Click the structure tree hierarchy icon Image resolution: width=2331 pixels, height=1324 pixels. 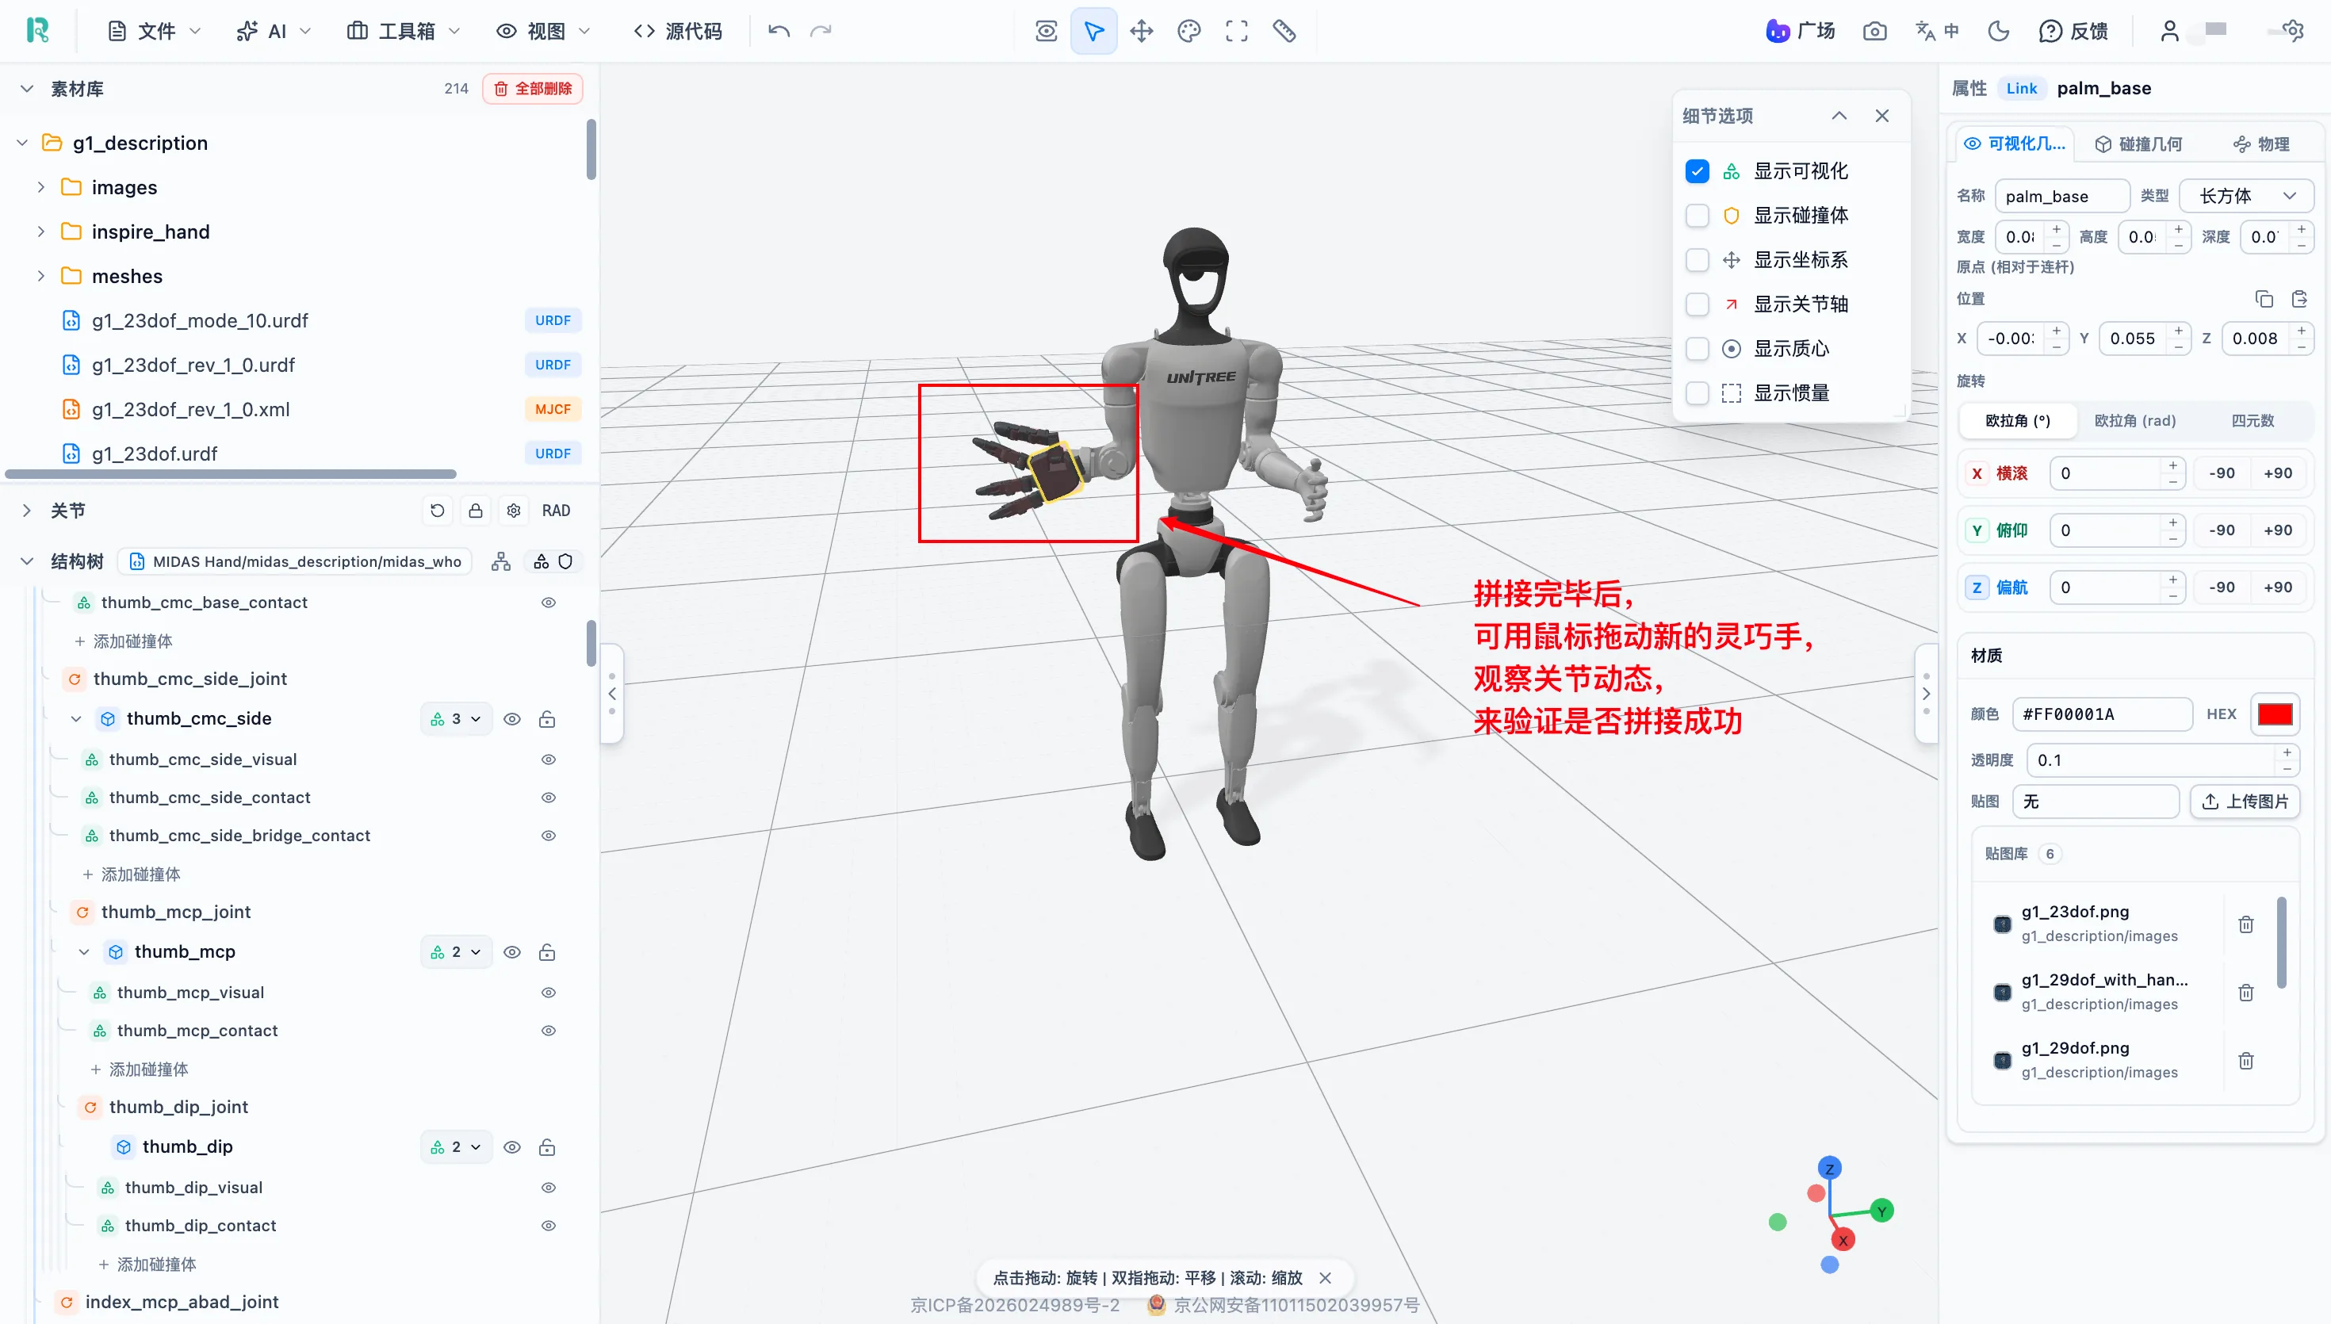point(501,562)
